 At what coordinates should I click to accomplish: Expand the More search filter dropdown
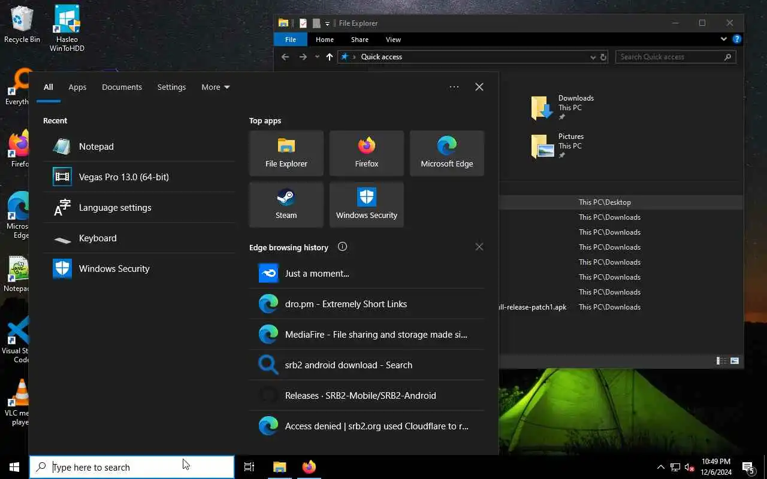(x=216, y=87)
